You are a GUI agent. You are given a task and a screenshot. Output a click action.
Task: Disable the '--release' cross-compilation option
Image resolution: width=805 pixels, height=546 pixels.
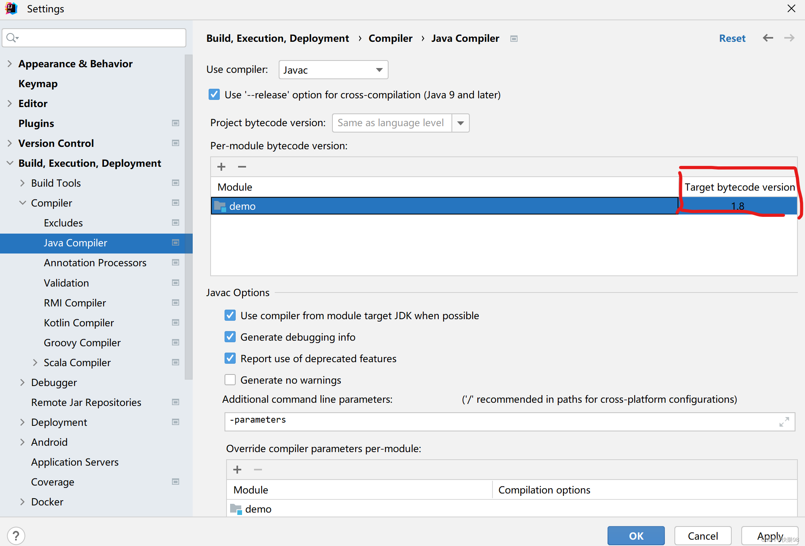[x=214, y=95]
